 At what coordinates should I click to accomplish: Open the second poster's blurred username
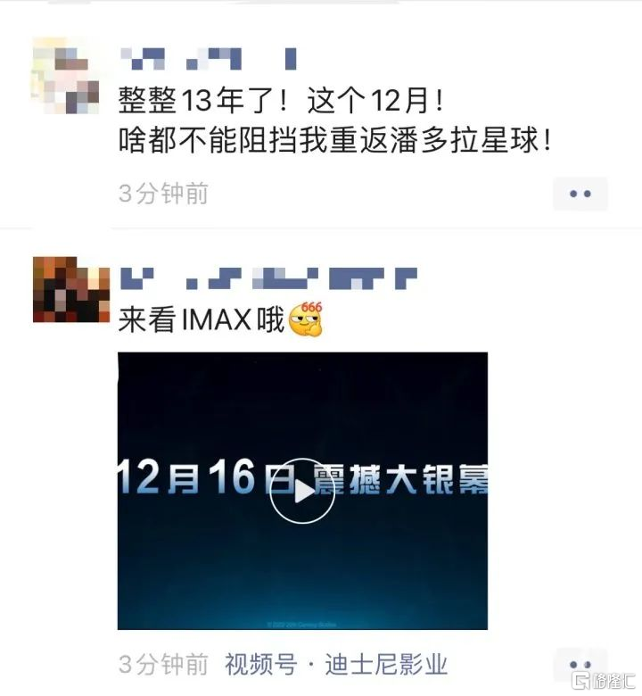click(269, 278)
